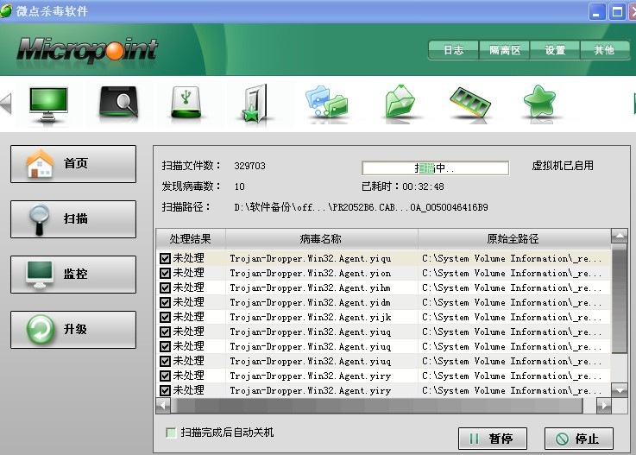Sort by 处理结果 column header
636x455 pixels.
(191, 238)
